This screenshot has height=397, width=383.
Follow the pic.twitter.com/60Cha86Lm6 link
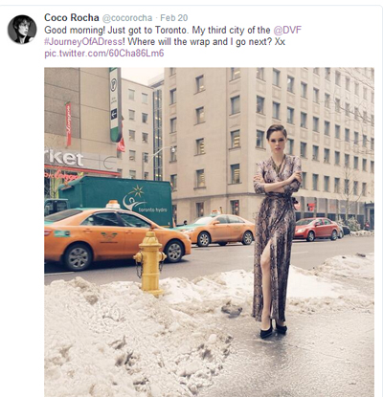(104, 54)
